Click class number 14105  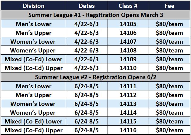click(x=128, y=24)
